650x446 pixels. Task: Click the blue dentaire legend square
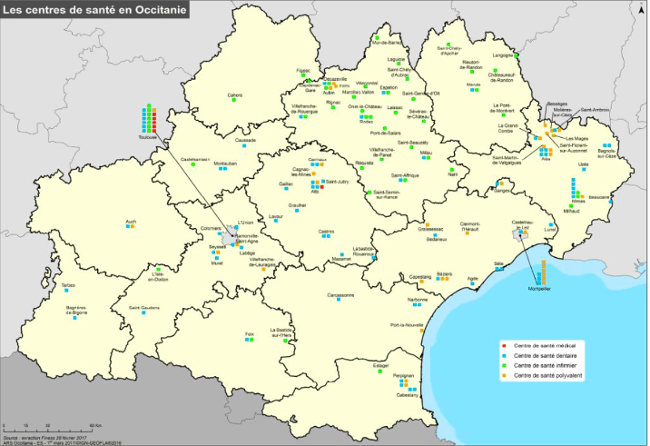[x=505, y=357]
